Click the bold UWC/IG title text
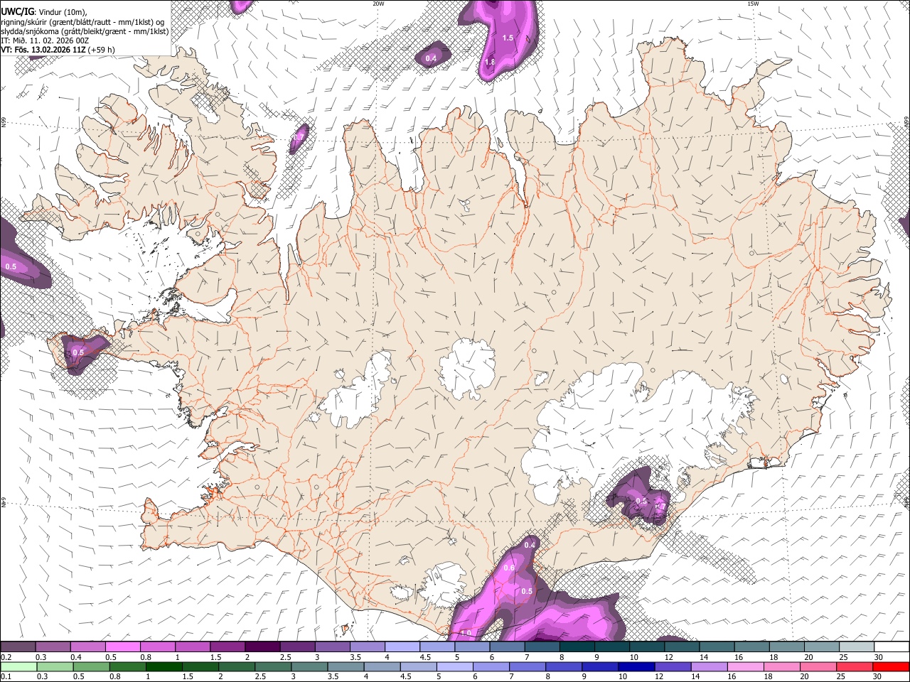This screenshot has width=910, height=682. [17, 11]
